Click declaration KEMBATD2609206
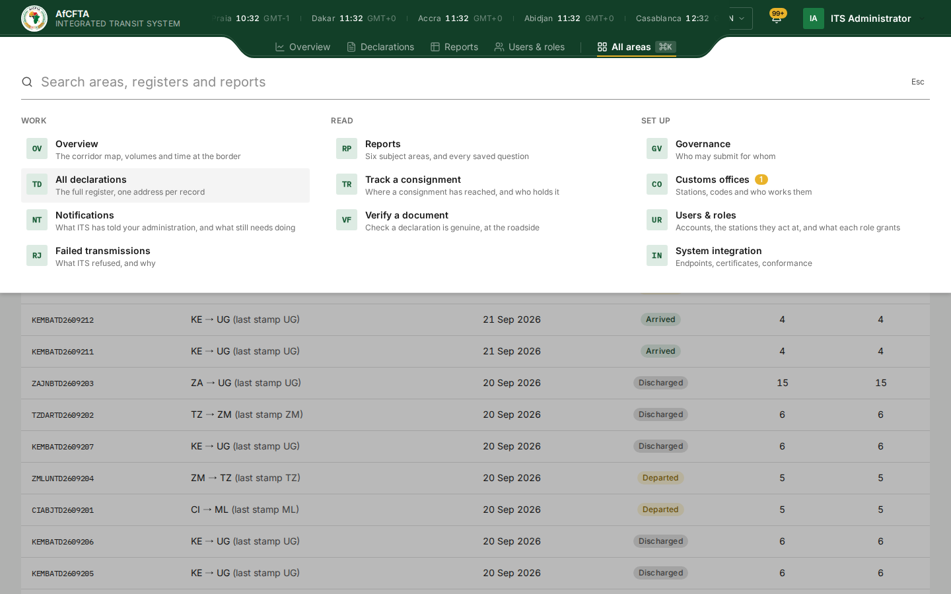Screen dimensions: 951x594 coord(63,542)
